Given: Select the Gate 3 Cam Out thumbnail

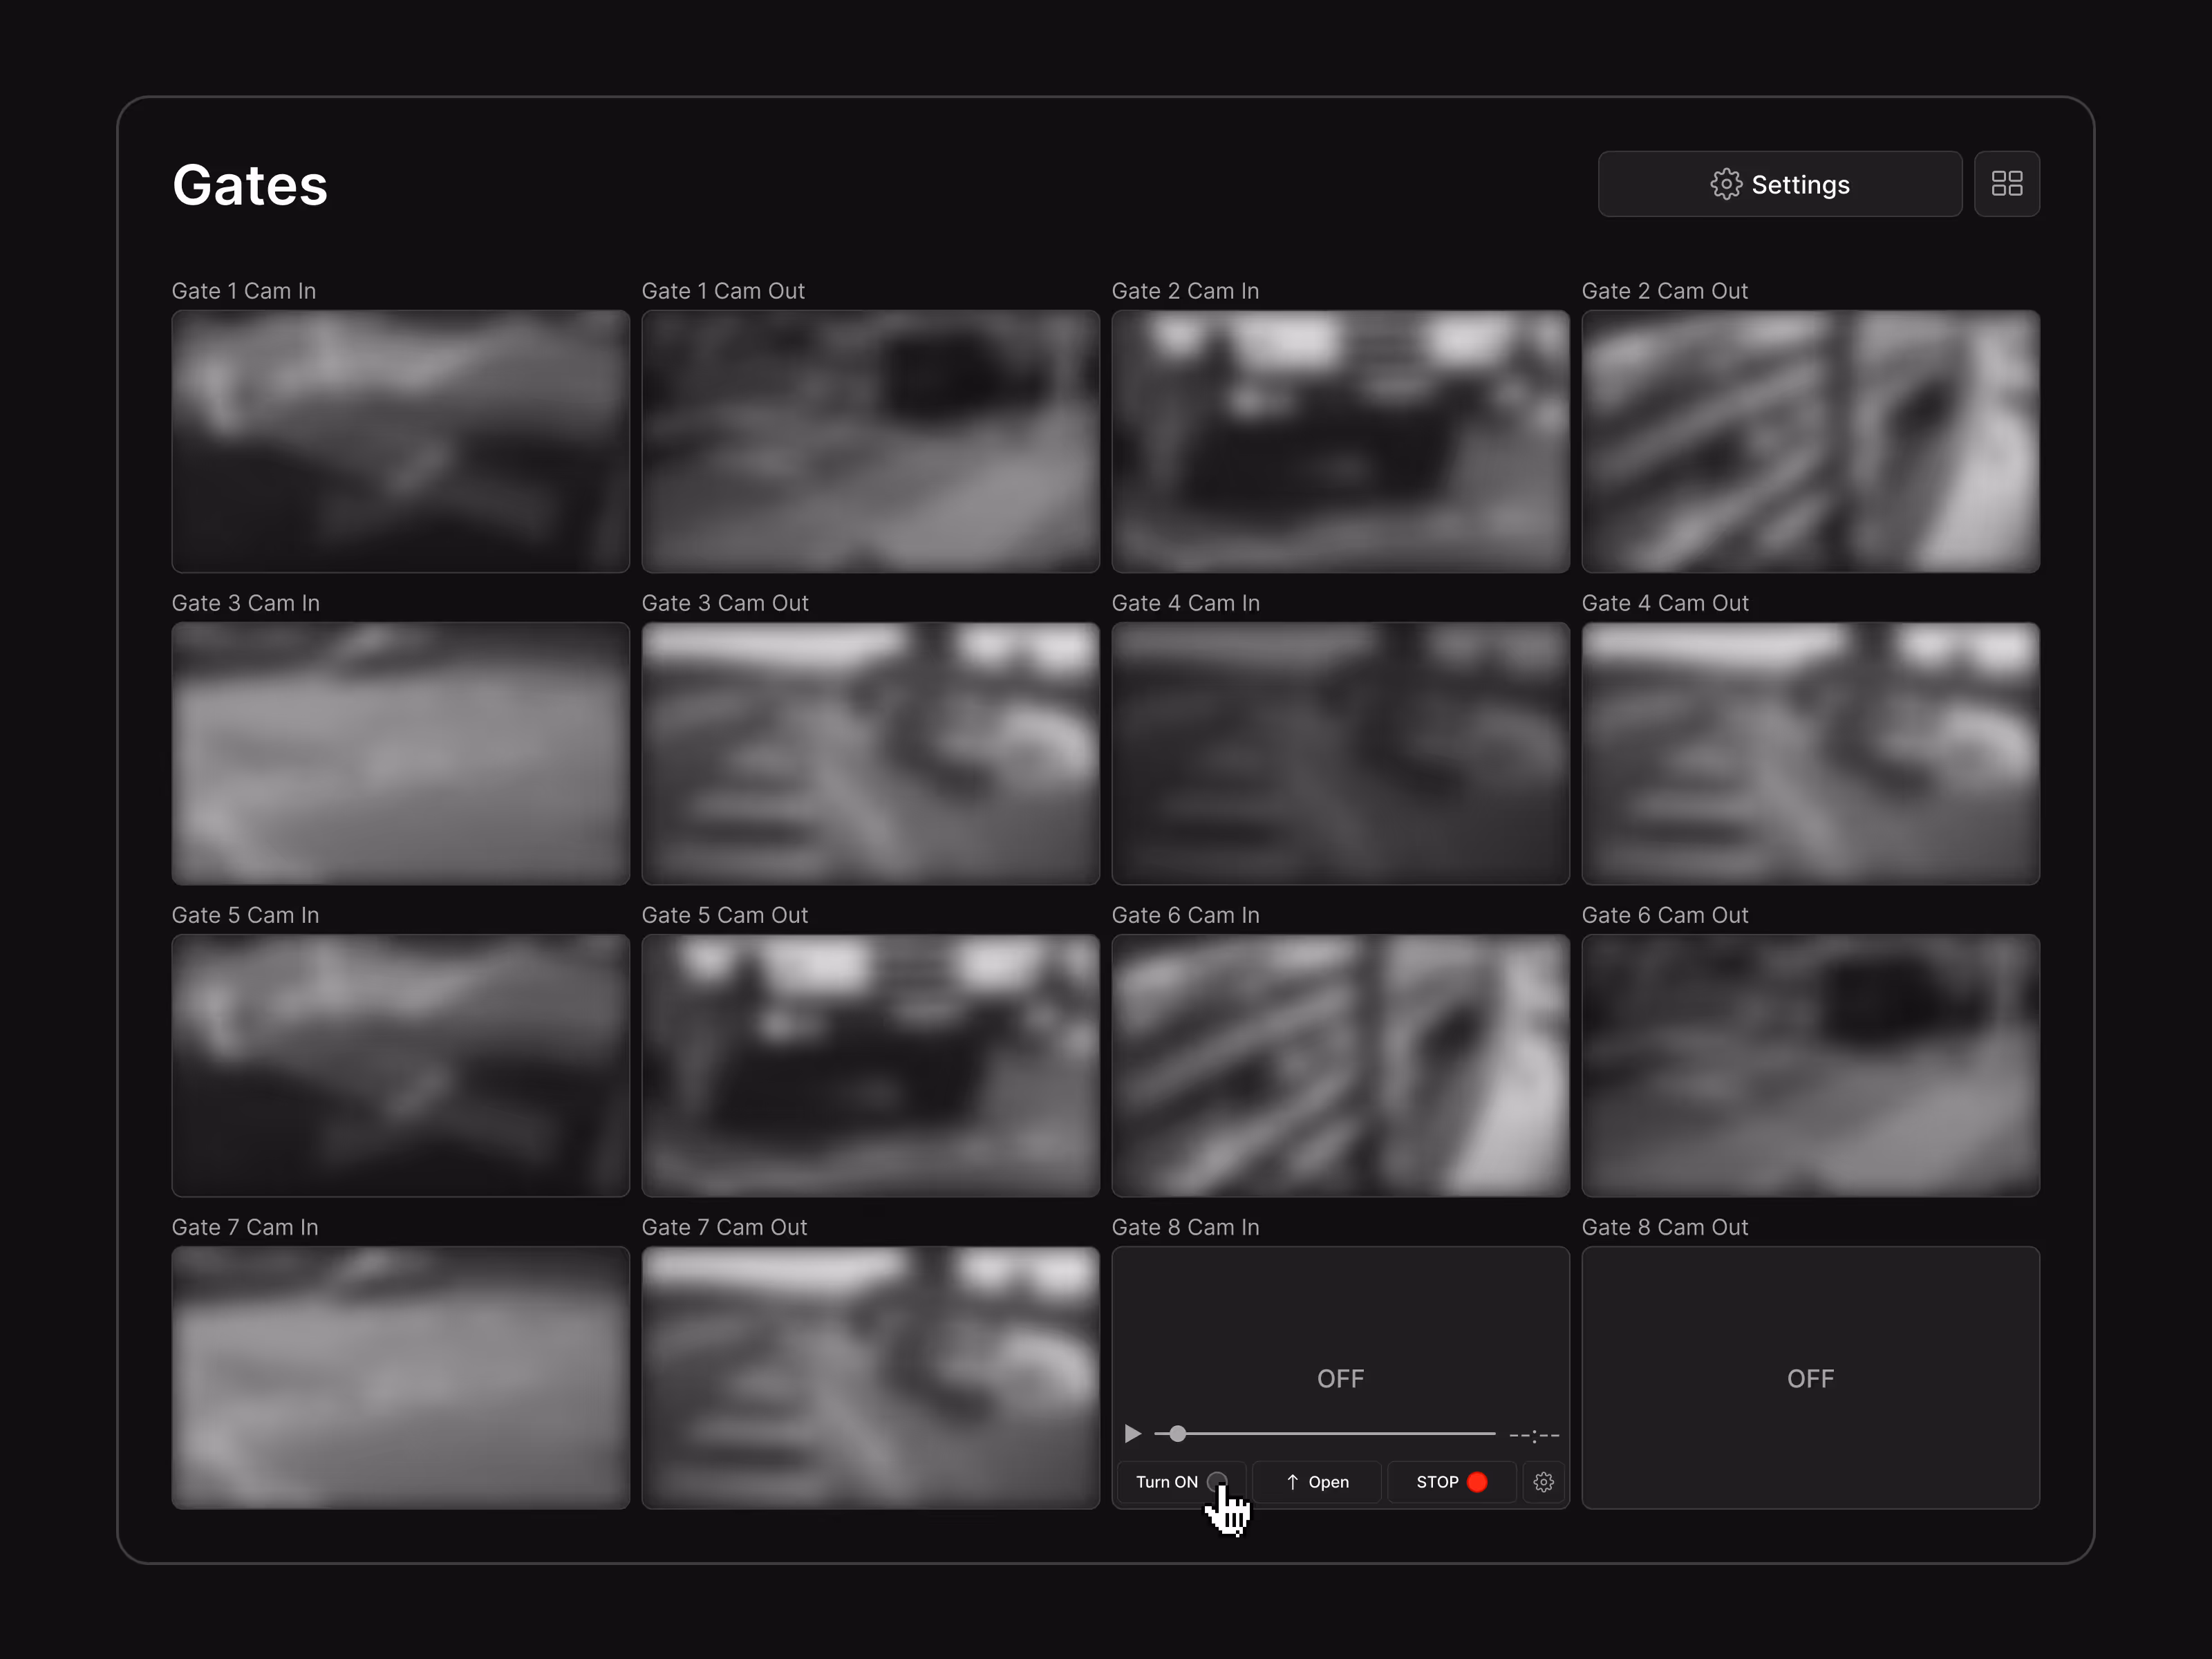Looking at the screenshot, I should [870, 753].
